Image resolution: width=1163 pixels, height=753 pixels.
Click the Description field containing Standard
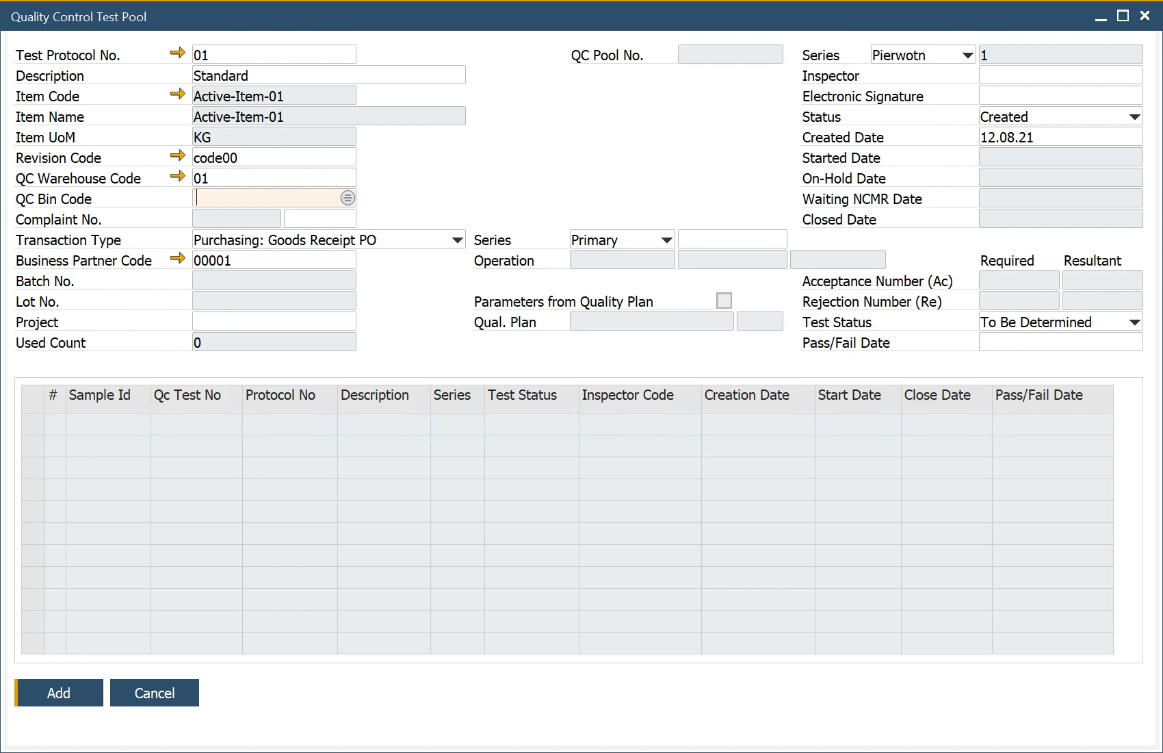328,75
